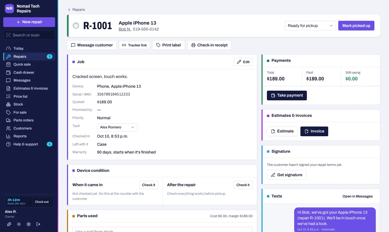Click the sparkles icon below Alex R.
Viewport: 389px width, 232px height.
pos(9,224)
